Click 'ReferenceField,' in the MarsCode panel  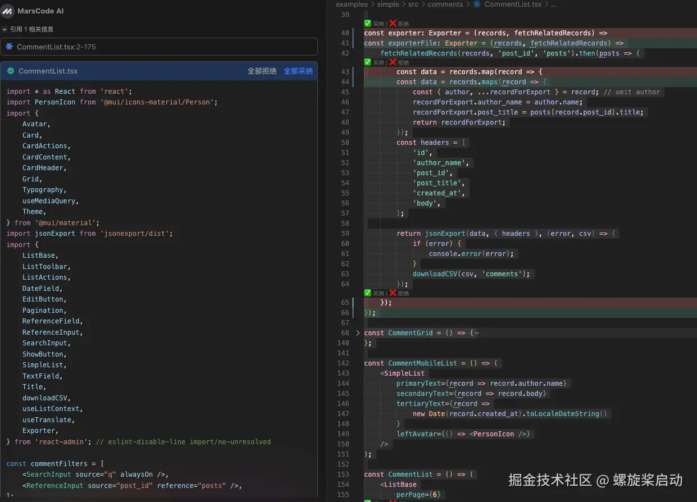point(53,321)
